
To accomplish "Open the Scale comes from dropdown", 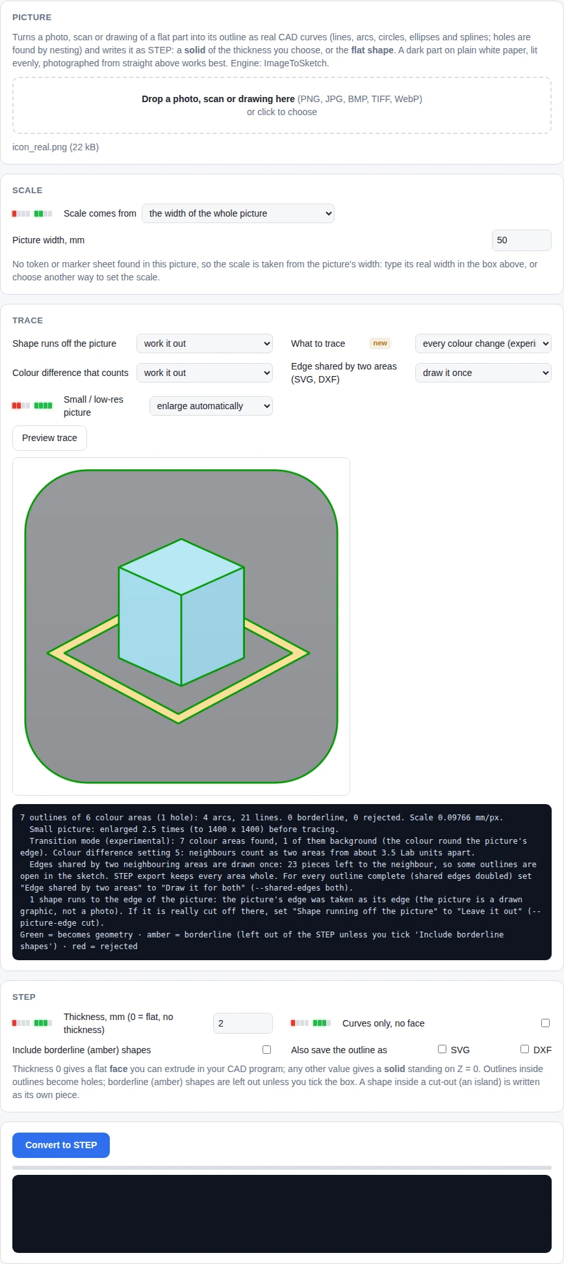I will pos(238,213).
